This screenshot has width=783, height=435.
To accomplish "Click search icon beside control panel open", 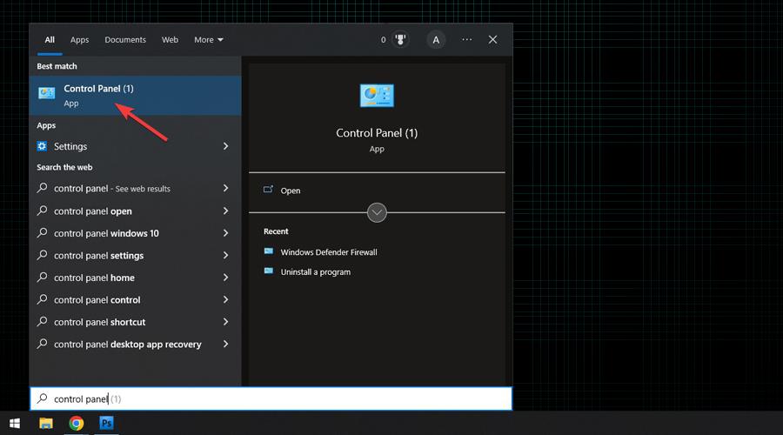I will coord(43,211).
